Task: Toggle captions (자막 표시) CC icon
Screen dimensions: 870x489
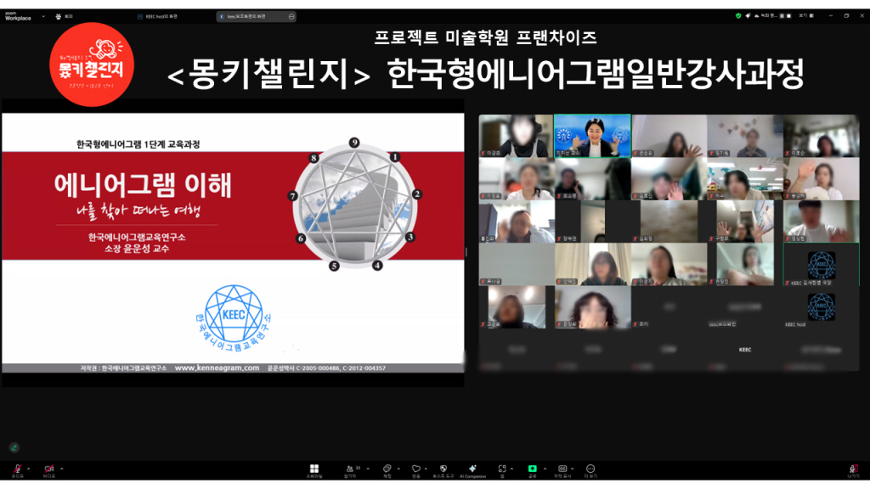Action: coord(562,470)
